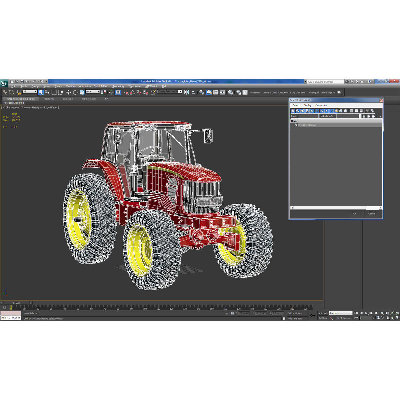The image size is (400, 400).
Task: Activate the Select and Move tool
Action: coord(69,92)
